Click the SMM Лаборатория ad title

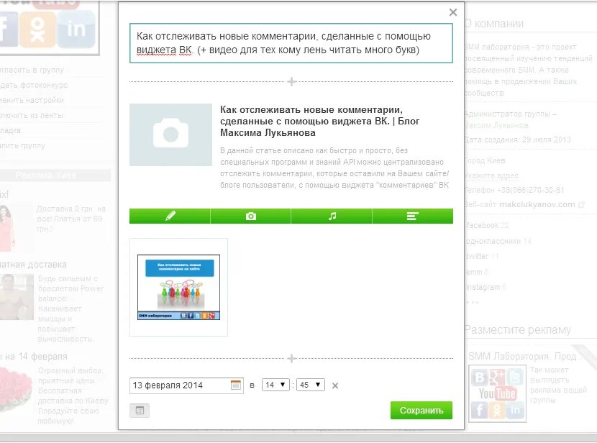522,356
